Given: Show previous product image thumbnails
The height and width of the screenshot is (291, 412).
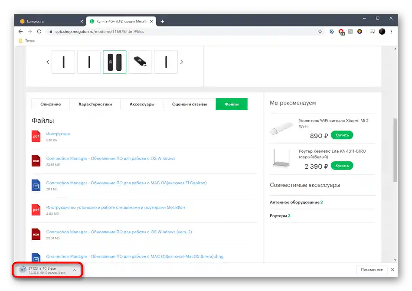Looking at the screenshot, I should point(48,62).
